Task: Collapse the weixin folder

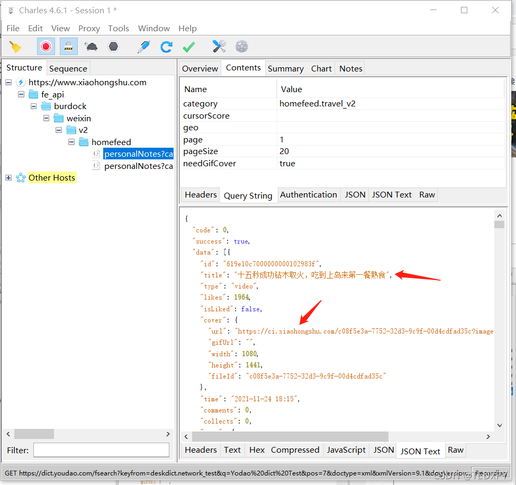Action: (47, 118)
